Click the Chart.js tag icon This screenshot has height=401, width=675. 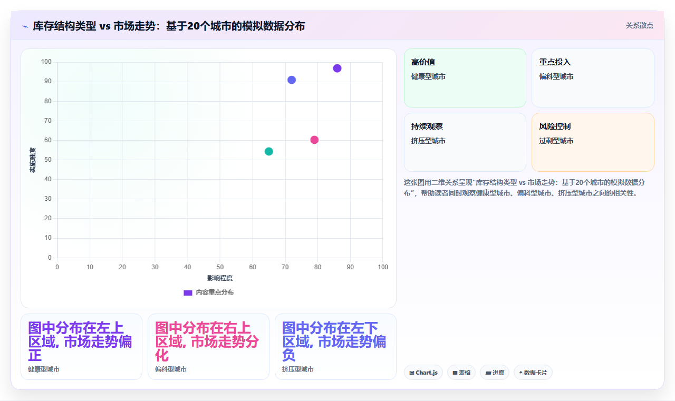(412, 373)
